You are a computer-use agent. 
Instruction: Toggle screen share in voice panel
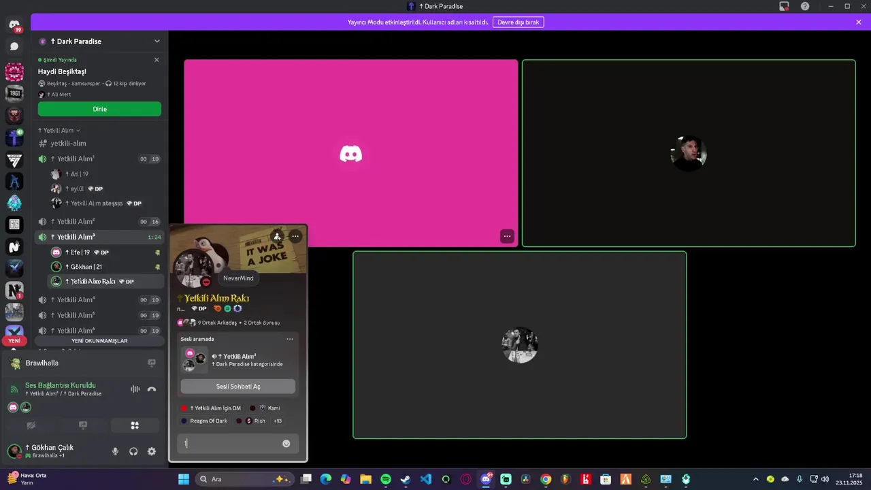(83, 425)
